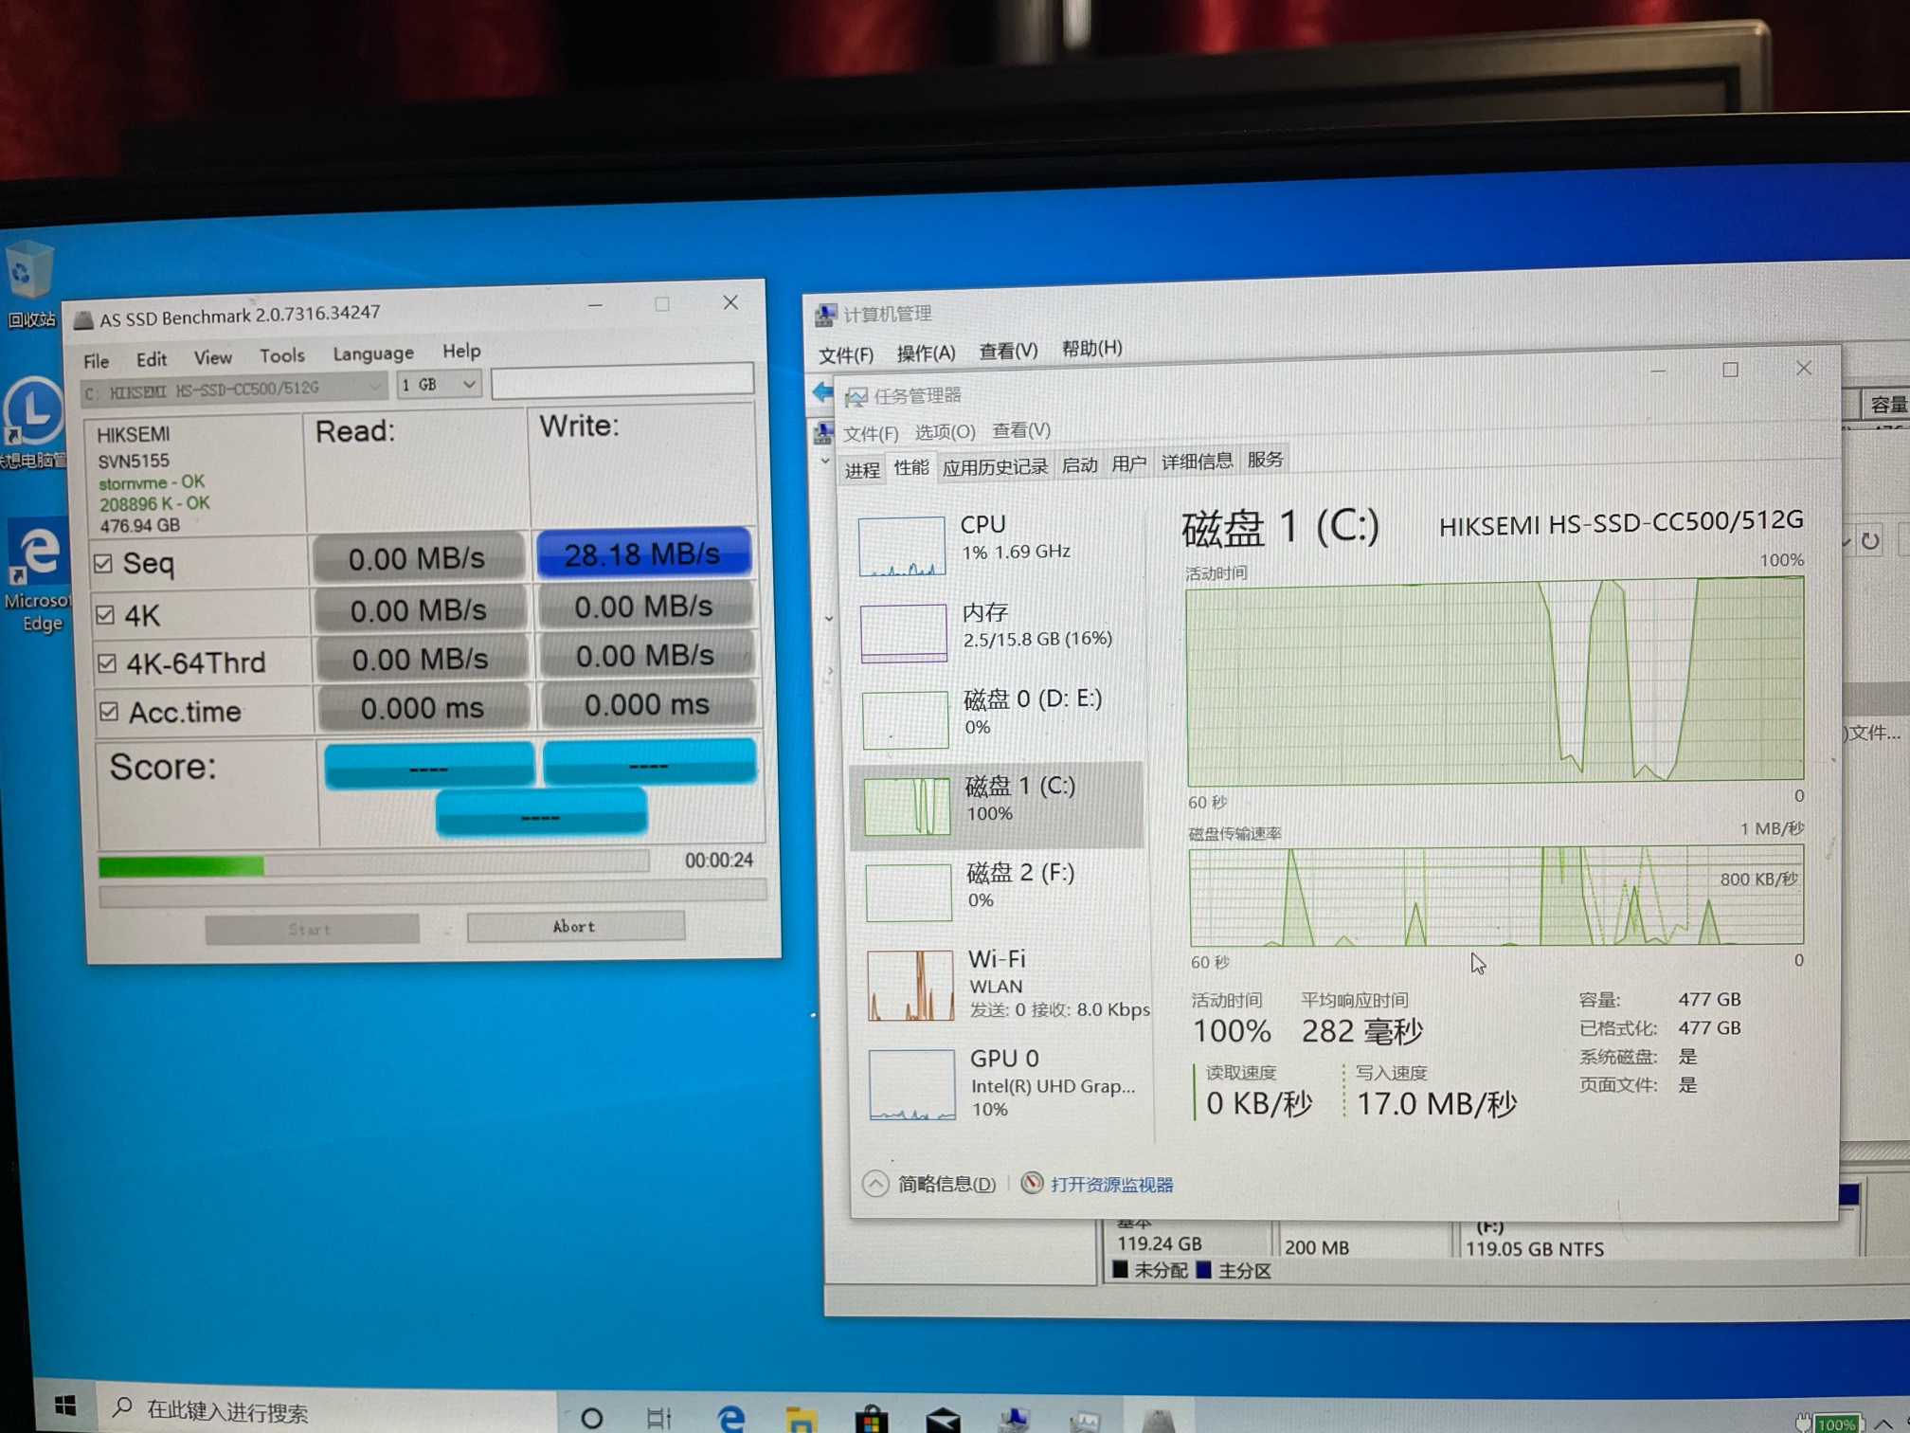Open Cortana circle icon on taskbar
The height and width of the screenshot is (1433, 1910).
[591, 1418]
